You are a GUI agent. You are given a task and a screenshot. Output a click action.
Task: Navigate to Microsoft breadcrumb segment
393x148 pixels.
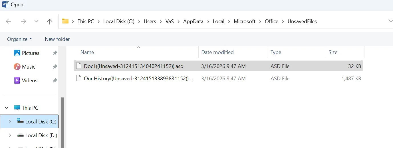[245, 21]
